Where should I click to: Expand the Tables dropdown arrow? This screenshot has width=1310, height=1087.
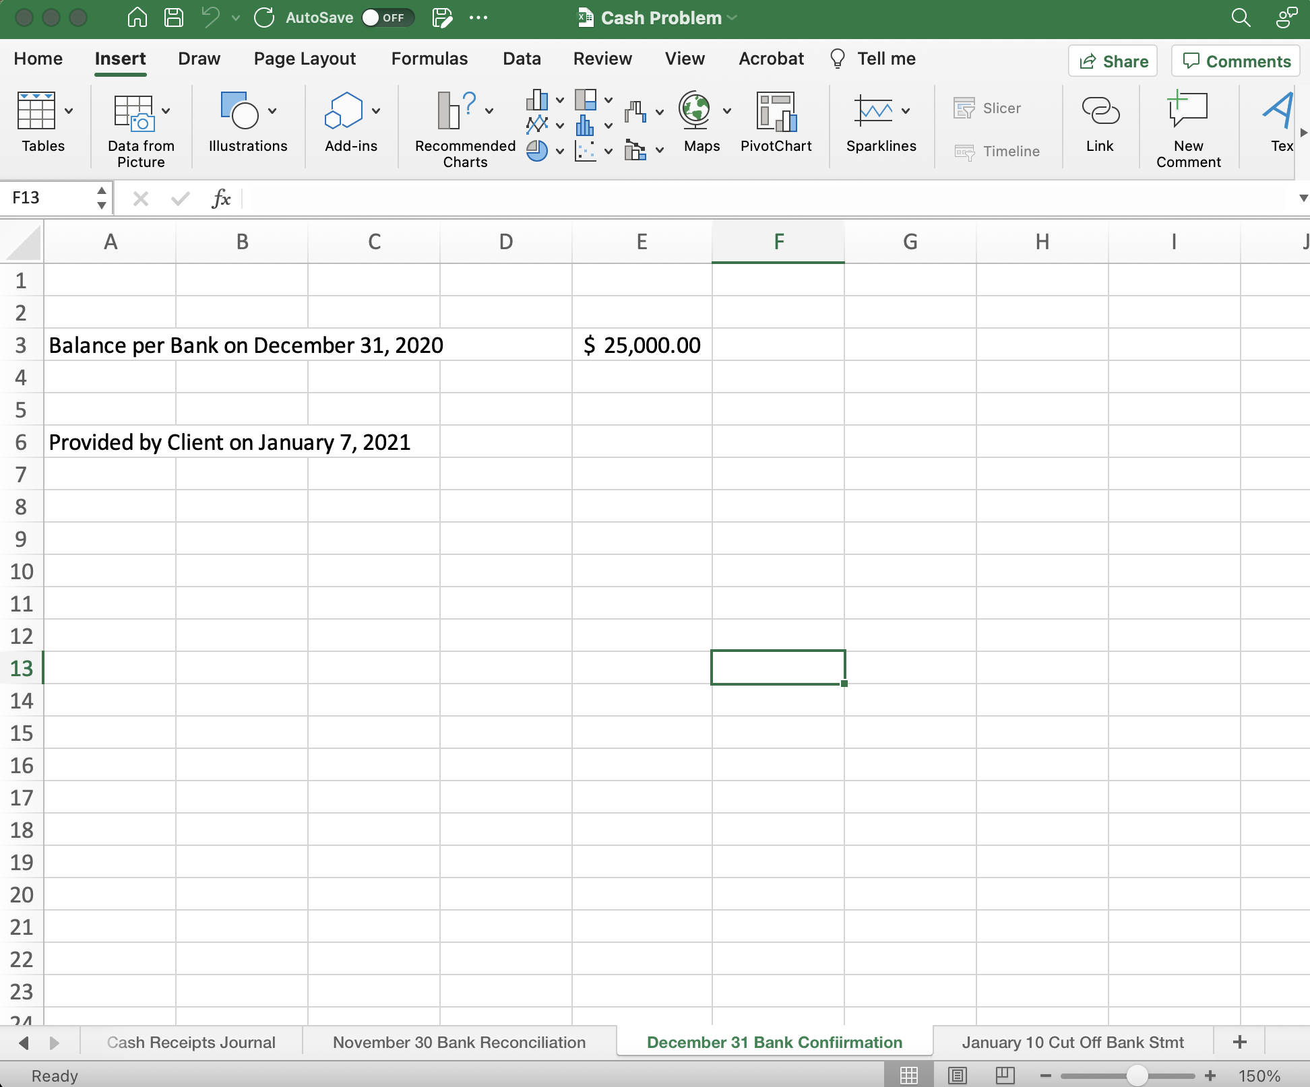coord(69,111)
